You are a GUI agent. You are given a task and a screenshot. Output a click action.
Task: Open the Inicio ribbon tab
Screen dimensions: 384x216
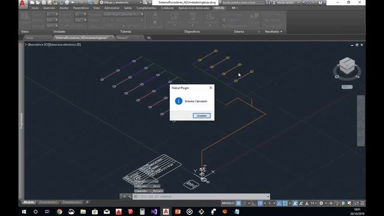tap(35, 8)
